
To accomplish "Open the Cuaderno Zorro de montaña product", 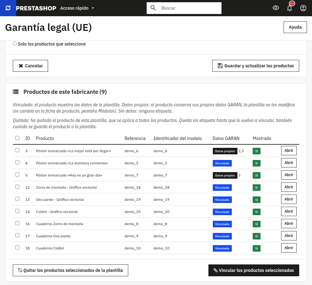I will click(289, 224).
